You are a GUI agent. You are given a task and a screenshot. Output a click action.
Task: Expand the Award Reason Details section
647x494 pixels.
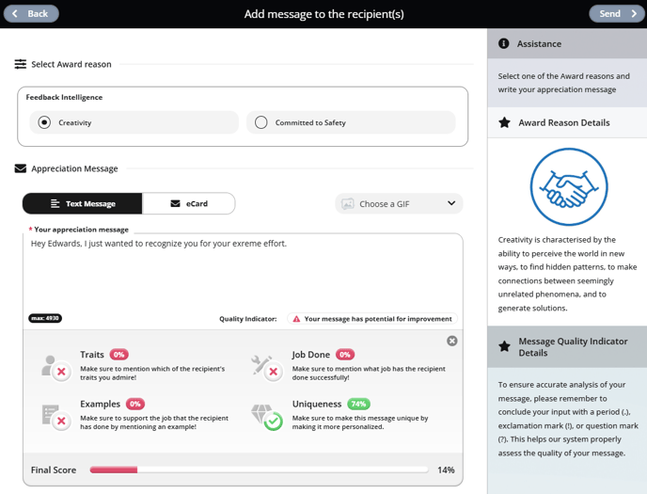(x=567, y=122)
